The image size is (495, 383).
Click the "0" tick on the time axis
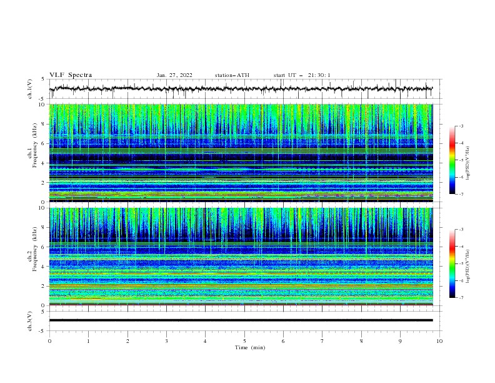[x=49, y=341]
